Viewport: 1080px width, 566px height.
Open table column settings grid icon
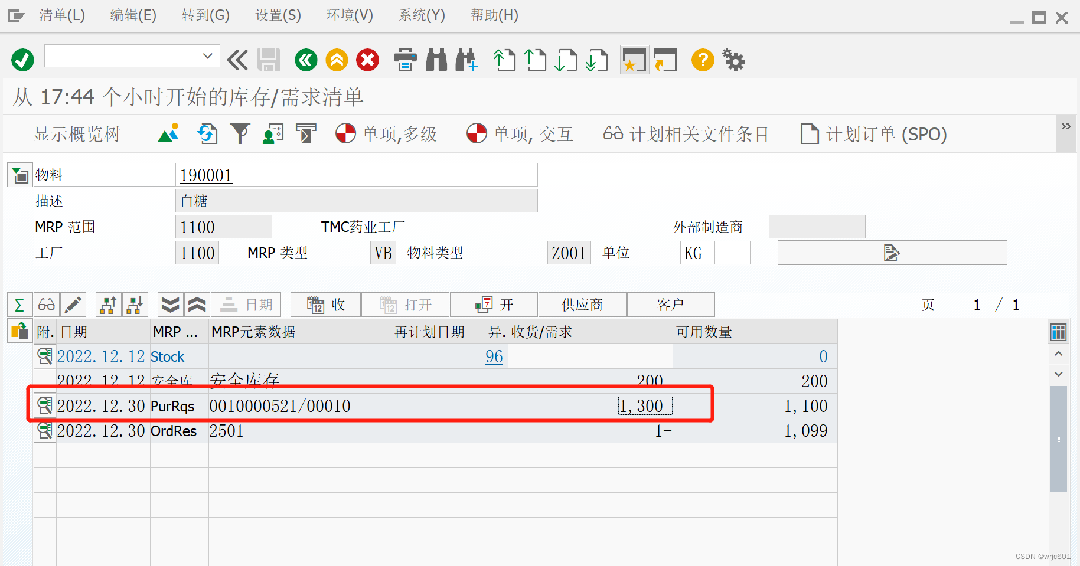pos(1059,332)
